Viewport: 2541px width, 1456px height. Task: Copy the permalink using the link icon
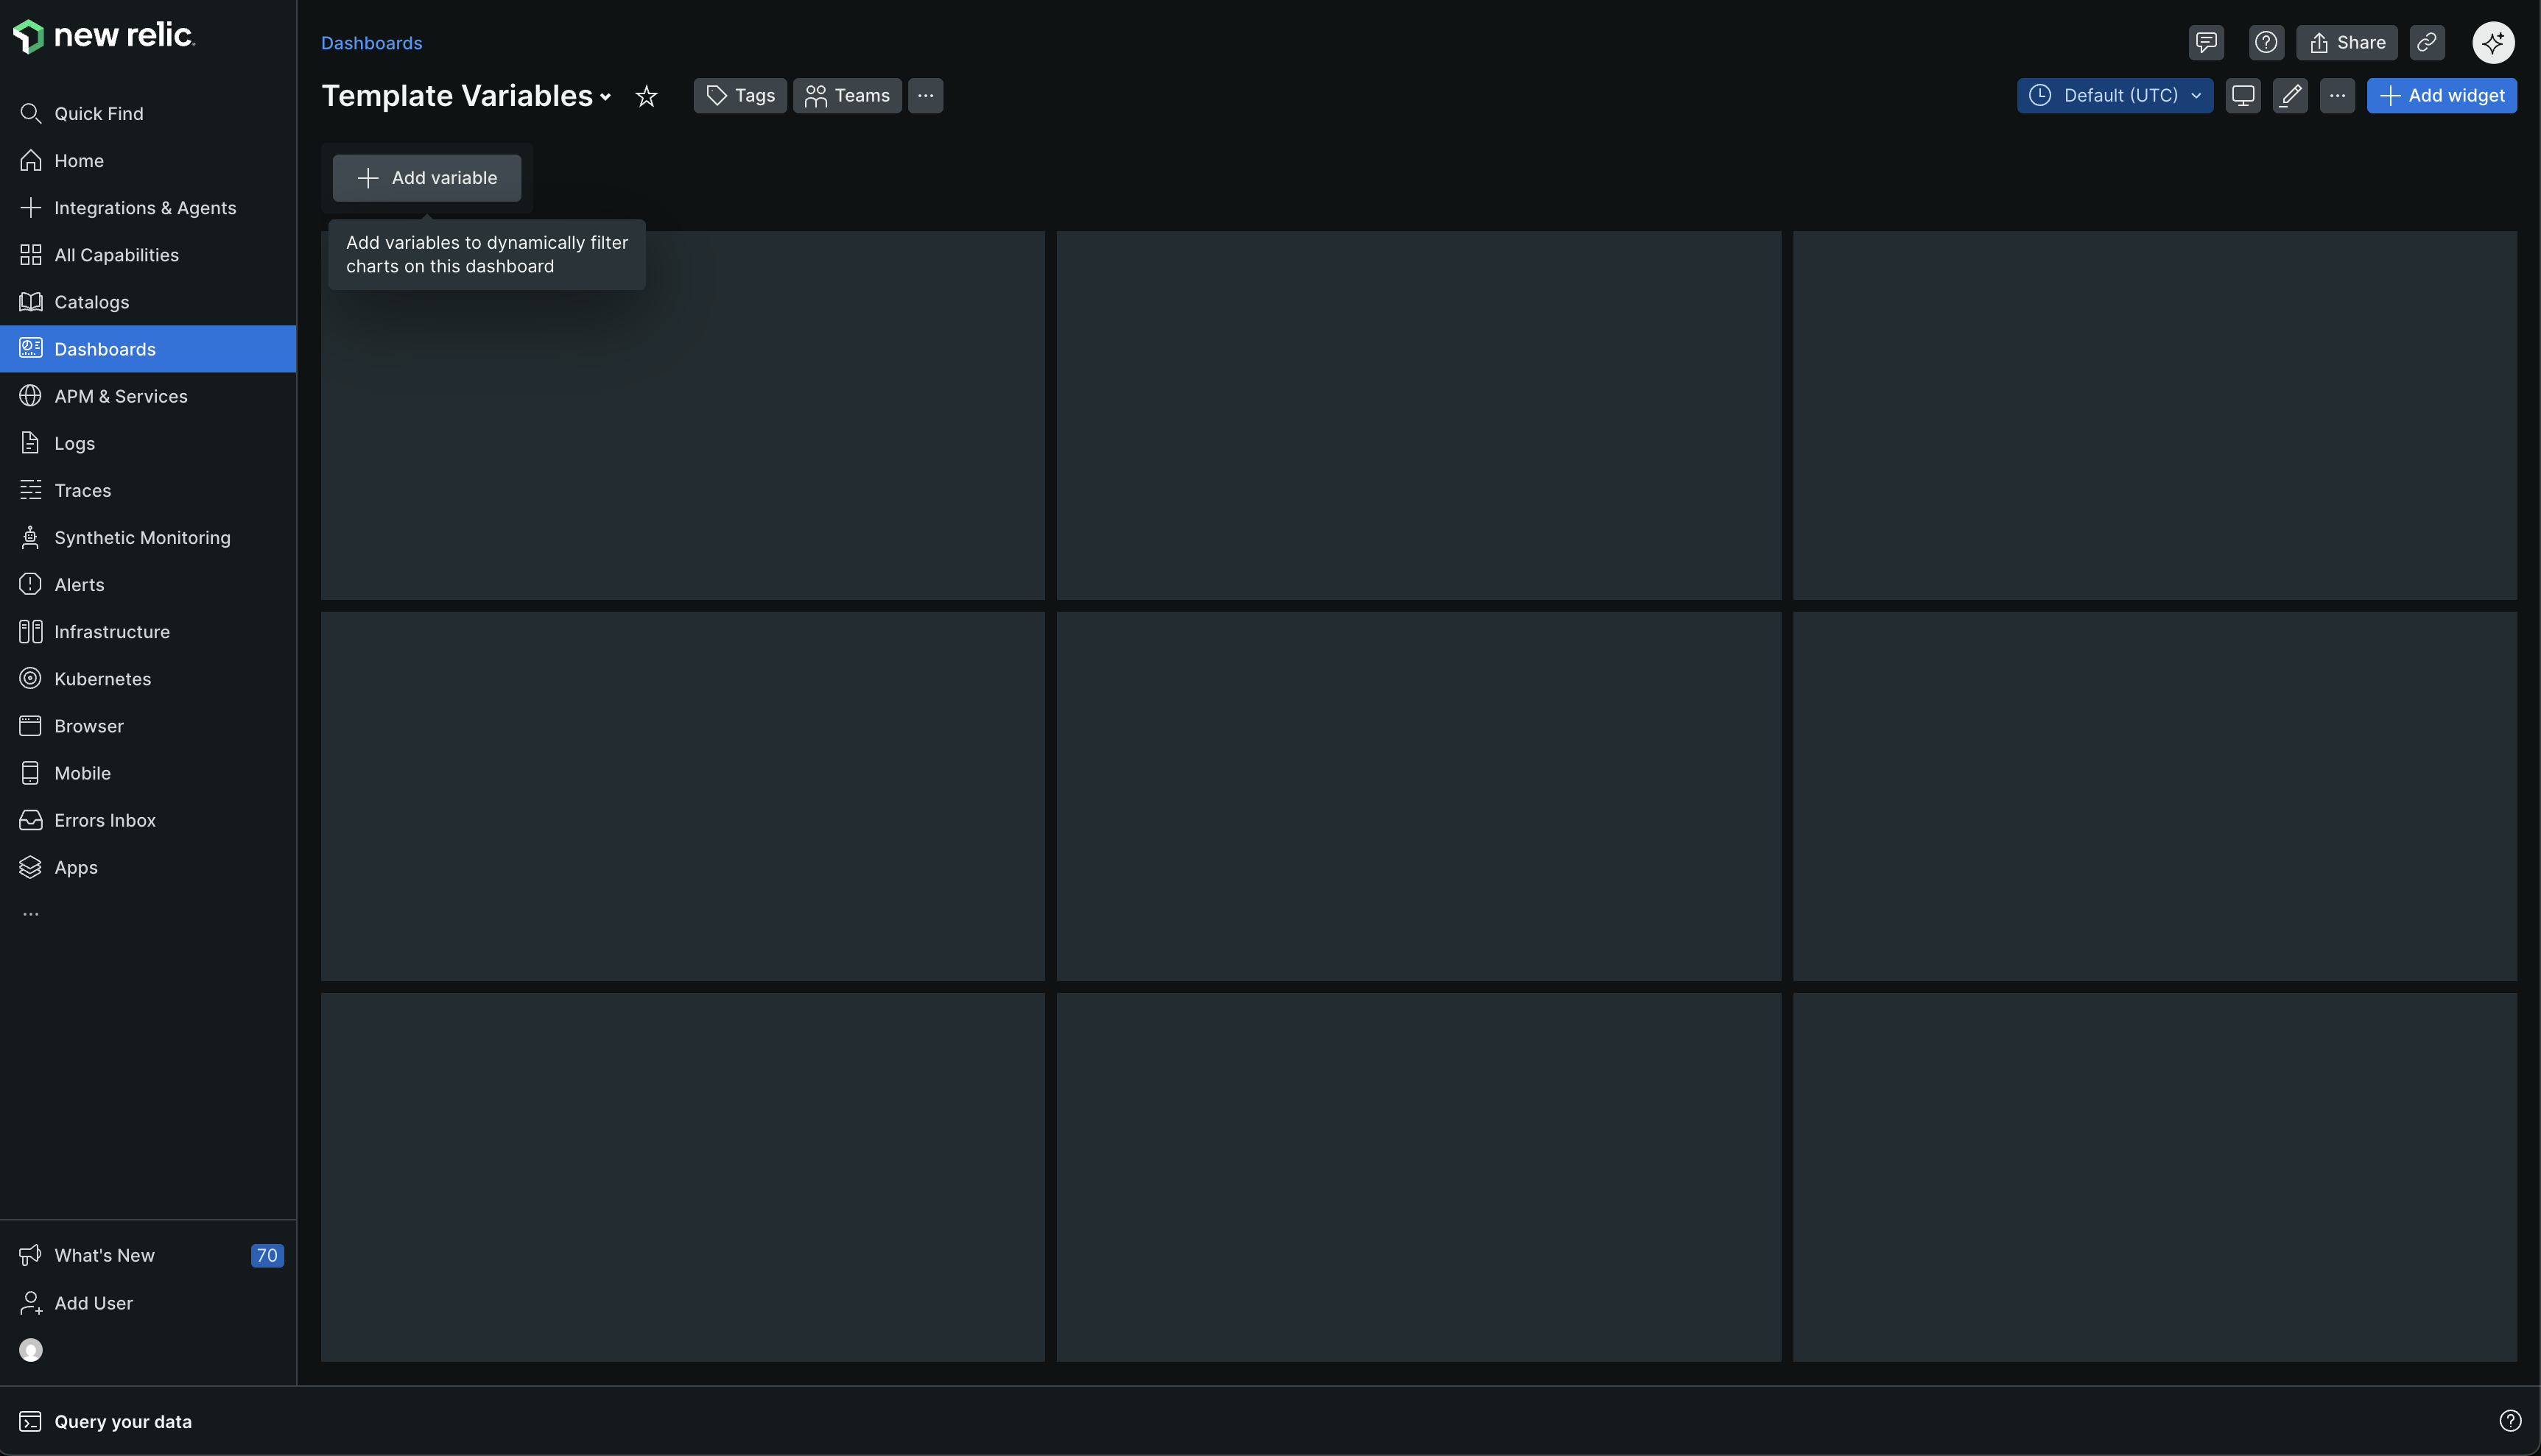coord(2426,43)
